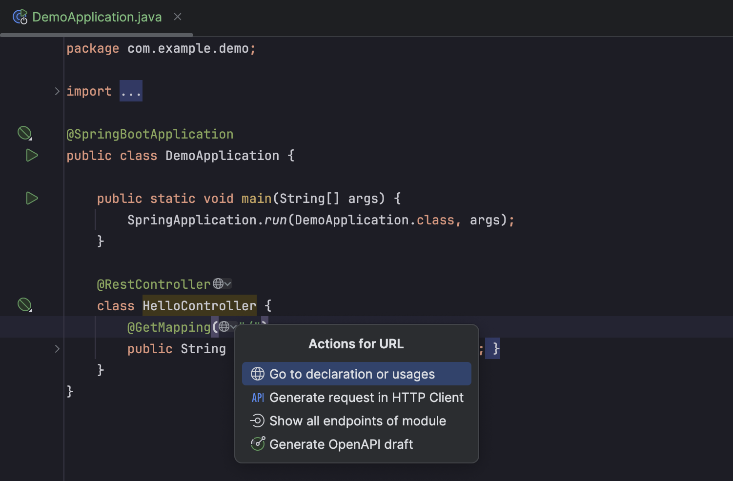Place cursor on the main method name
The height and width of the screenshot is (481, 733).
pyautogui.click(x=256, y=199)
